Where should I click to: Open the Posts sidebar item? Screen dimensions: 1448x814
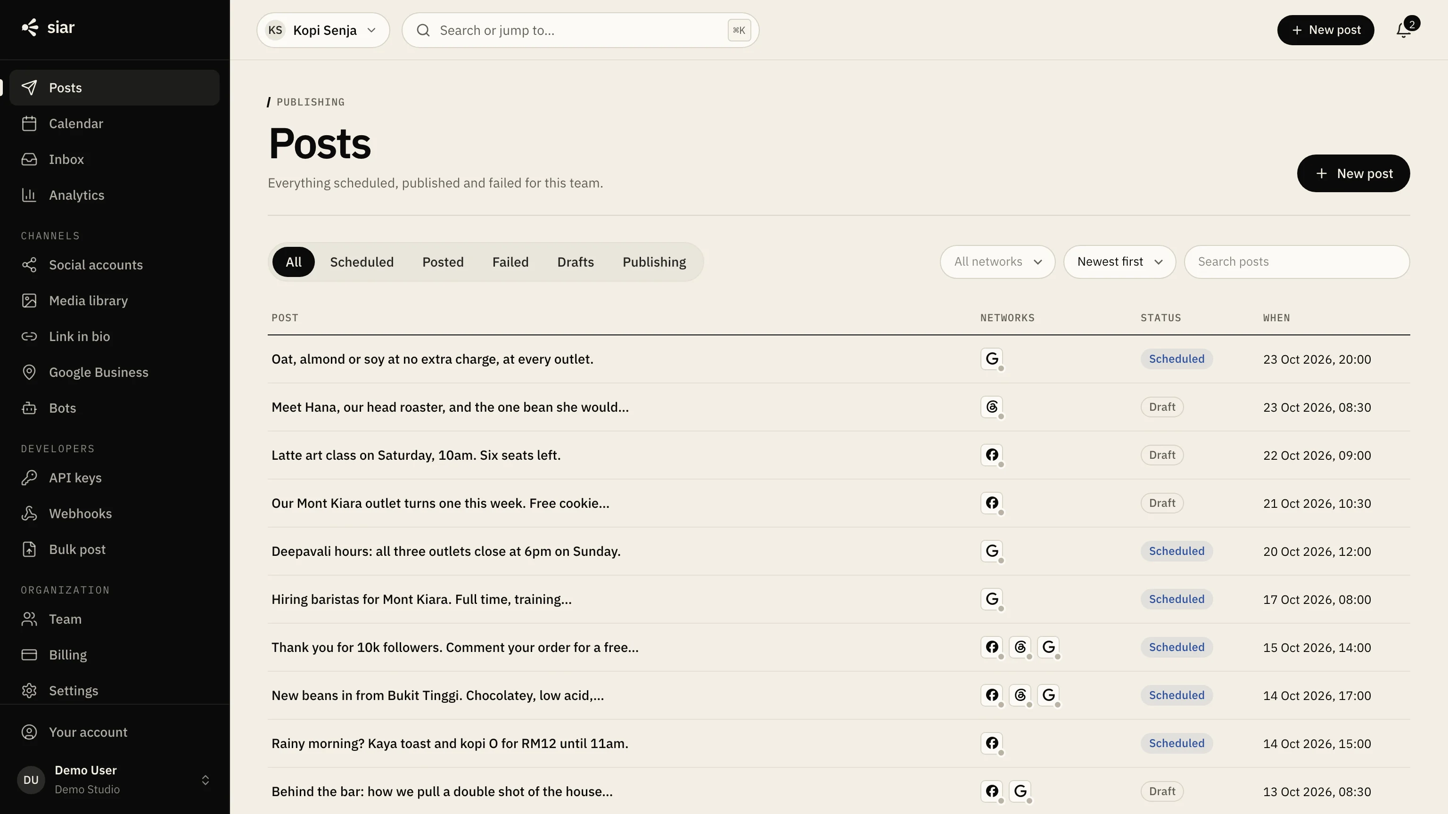[114, 88]
